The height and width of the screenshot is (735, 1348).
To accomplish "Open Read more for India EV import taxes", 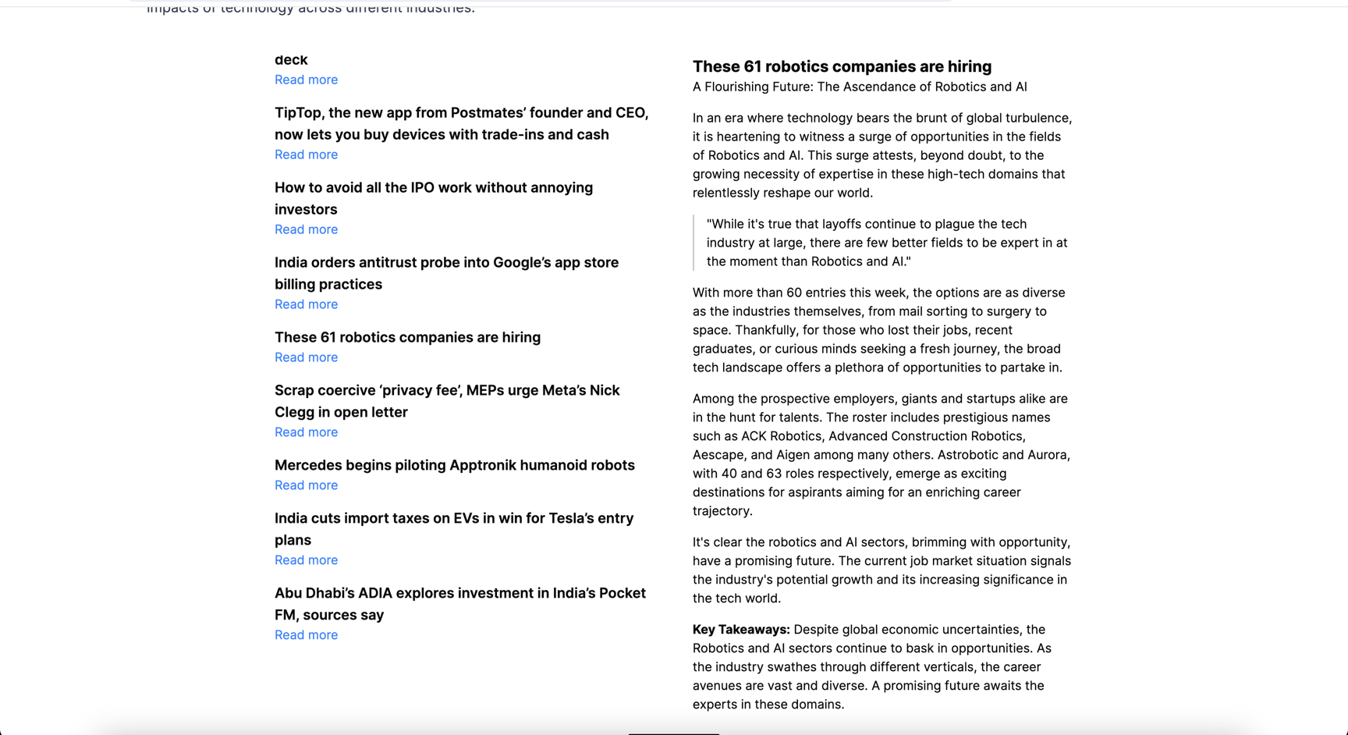I will point(306,560).
